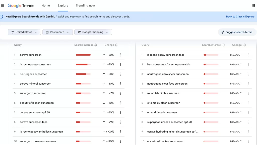Click the right table Search interest header
This screenshot has height=145, width=257.
pos(211,45)
